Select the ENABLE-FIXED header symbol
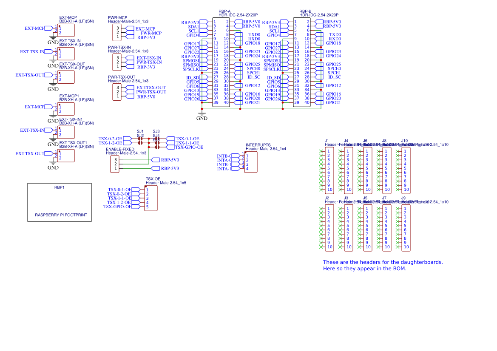 click(115, 164)
